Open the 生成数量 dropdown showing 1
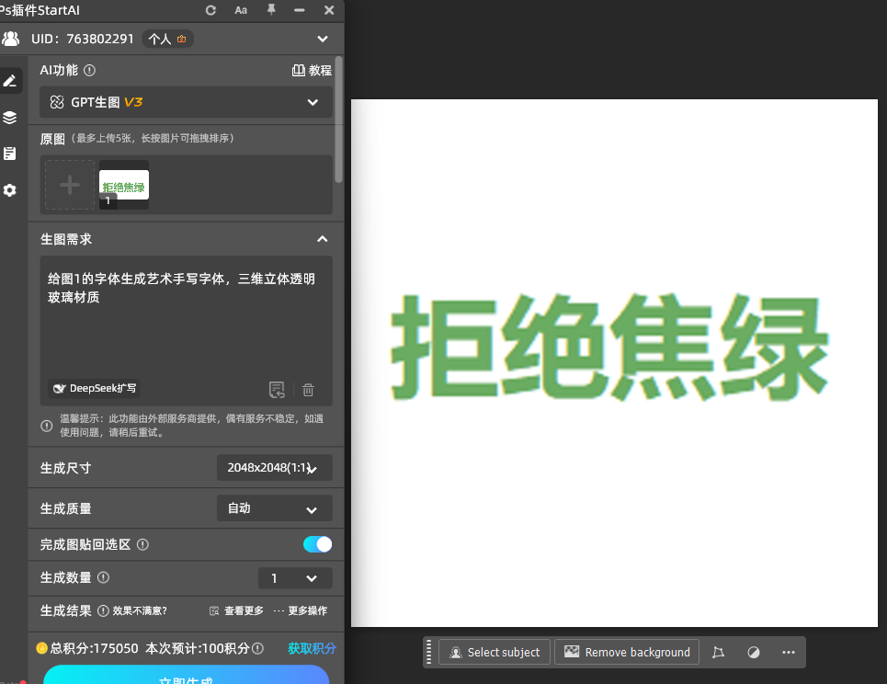 295,578
